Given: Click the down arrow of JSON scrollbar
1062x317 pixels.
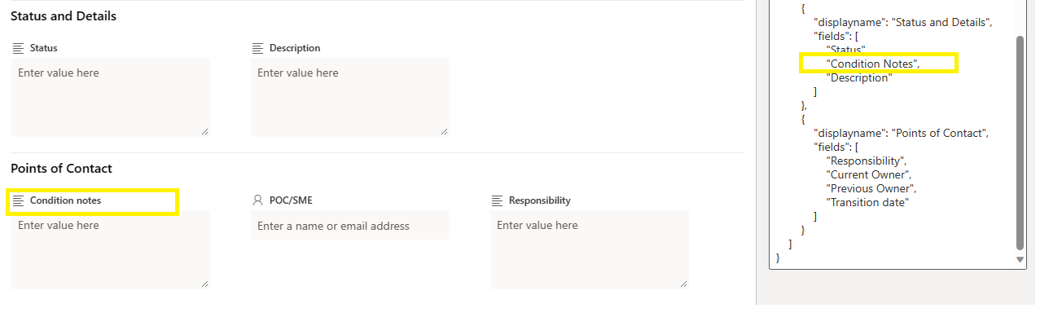Looking at the screenshot, I should coord(1021,259).
